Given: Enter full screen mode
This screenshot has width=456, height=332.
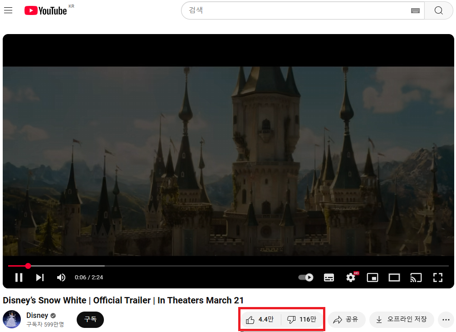Looking at the screenshot, I should 438,277.
